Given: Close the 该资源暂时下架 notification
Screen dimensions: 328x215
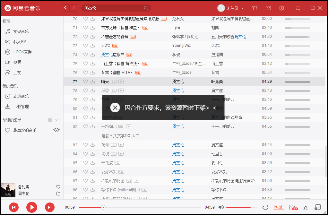Looking at the screenshot, I should tap(115, 108).
